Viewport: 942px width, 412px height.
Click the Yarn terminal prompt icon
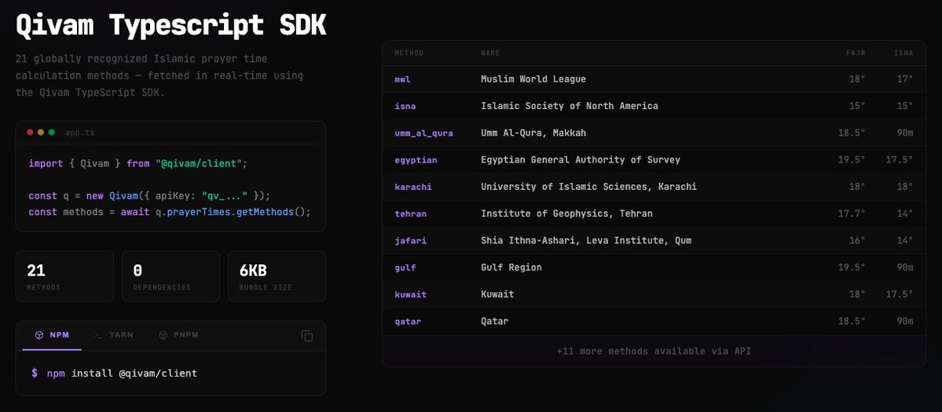coord(98,335)
